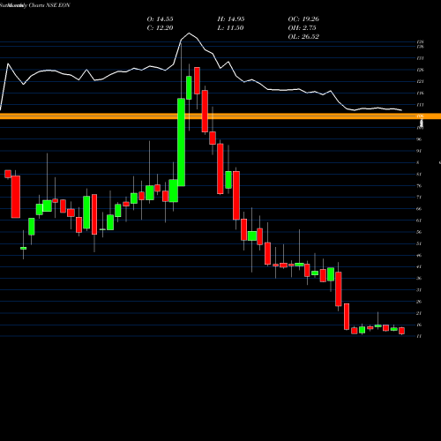The image size is (441, 441).
Task: Click the 126 price axis label
Action: [x=420, y=70]
